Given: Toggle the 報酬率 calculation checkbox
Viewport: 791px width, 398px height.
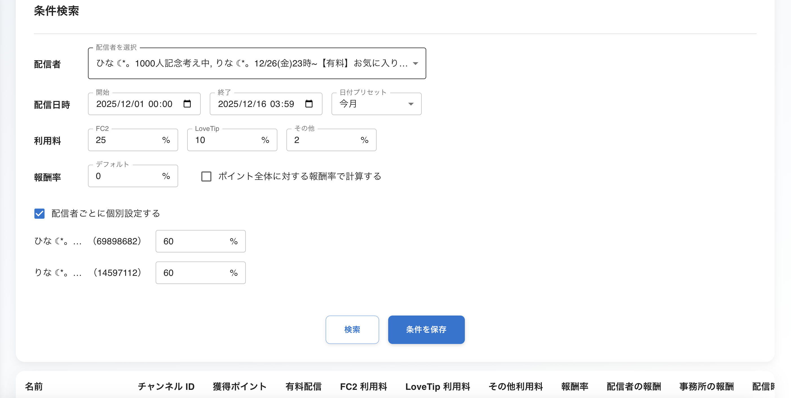Looking at the screenshot, I should coord(206,176).
